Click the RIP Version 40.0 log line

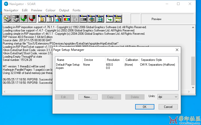tap(28, 37)
